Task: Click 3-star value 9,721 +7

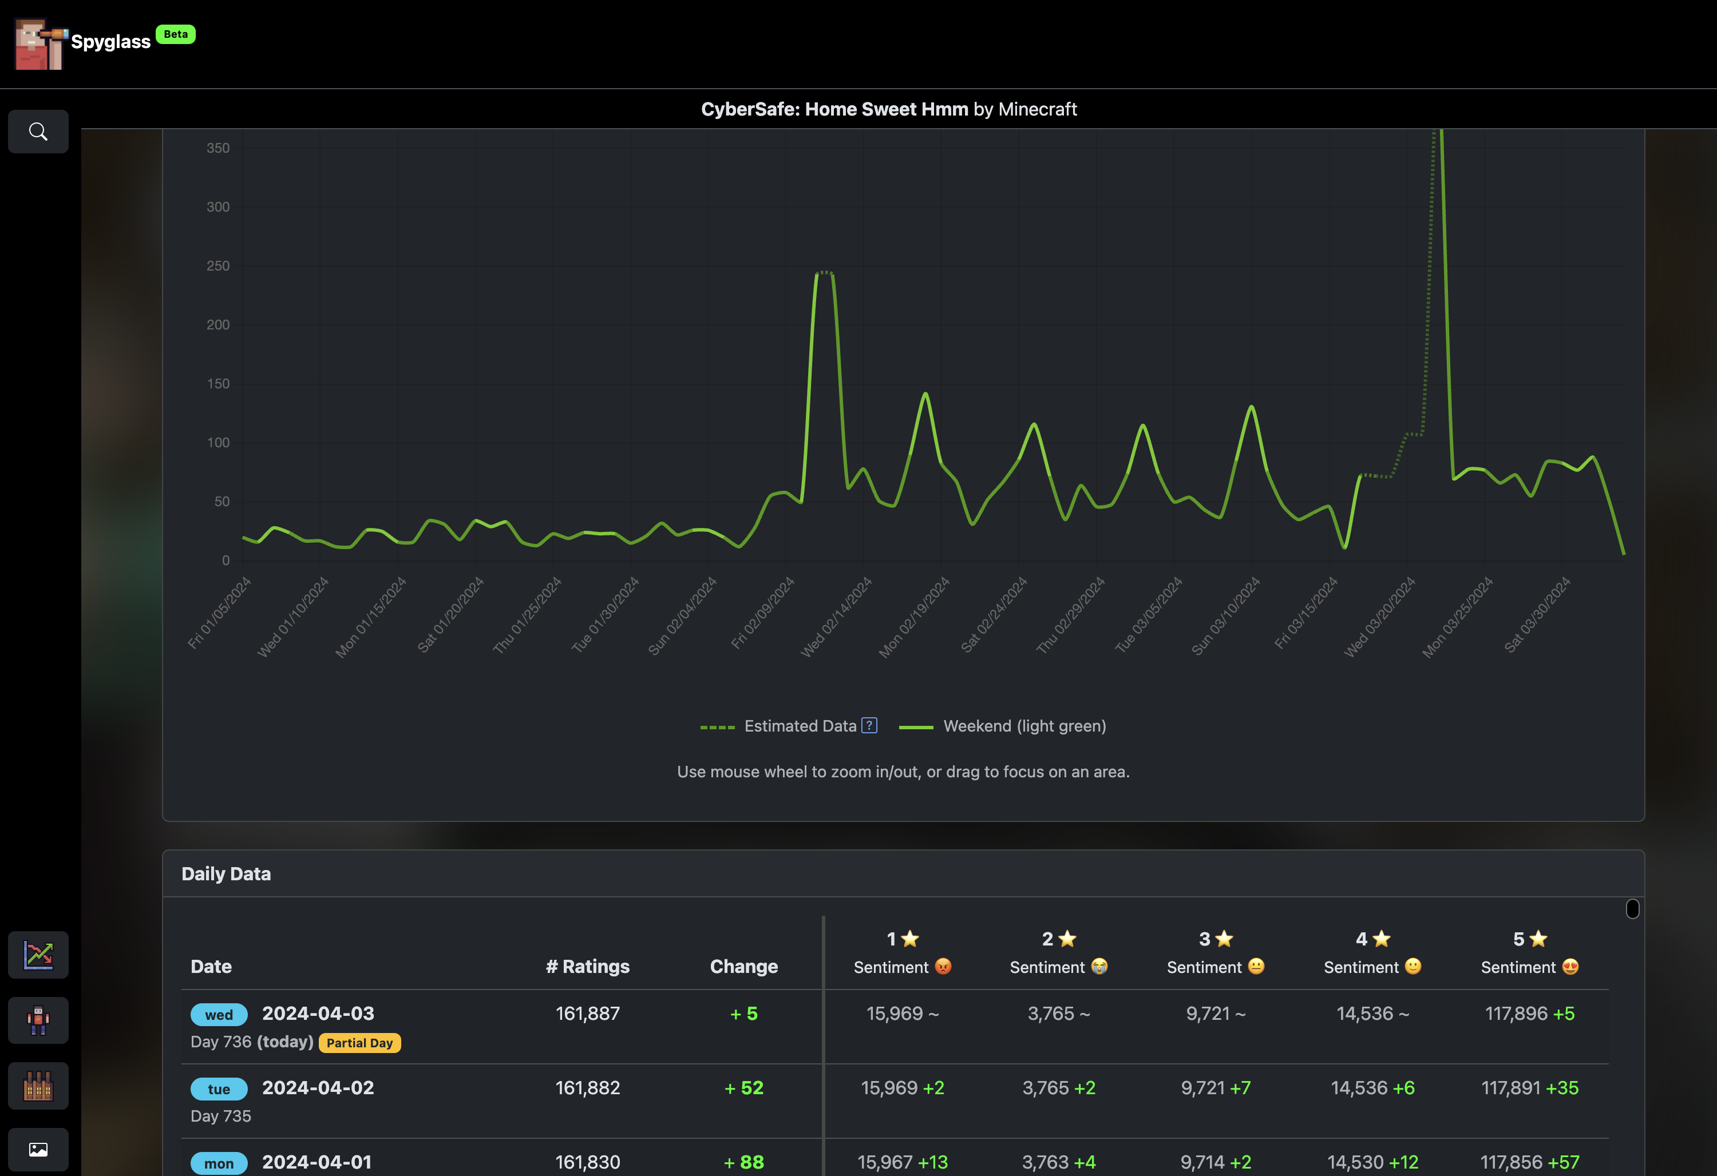Action: click(1216, 1088)
